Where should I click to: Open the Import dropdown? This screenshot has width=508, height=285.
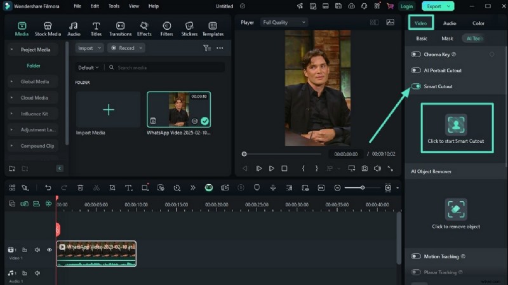(x=89, y=48)
